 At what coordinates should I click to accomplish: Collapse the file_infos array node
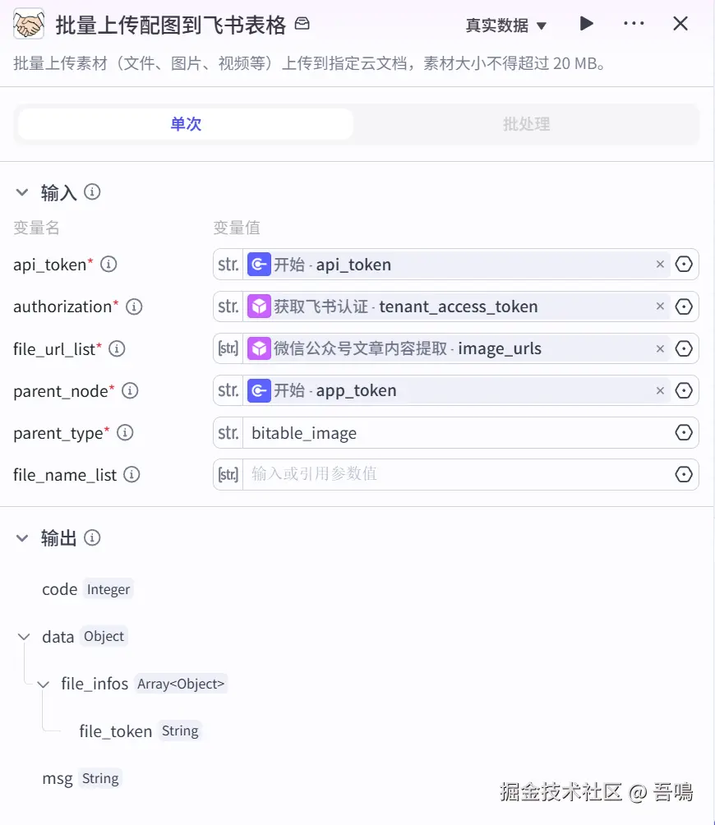click(x=44, y=684)
